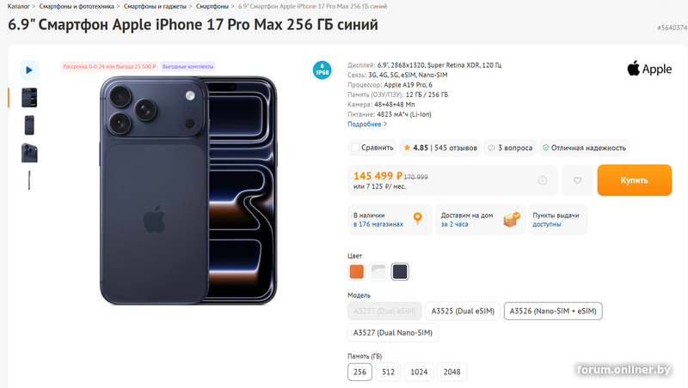Open the Apple brand logo

[x=649, y=69]
